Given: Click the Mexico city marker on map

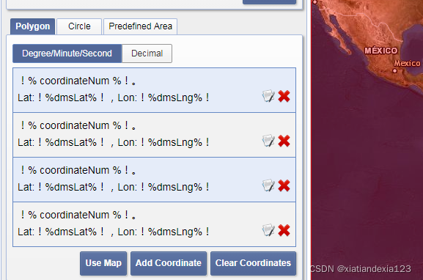Looking at the screenshot, I should [x=394, y=71].
